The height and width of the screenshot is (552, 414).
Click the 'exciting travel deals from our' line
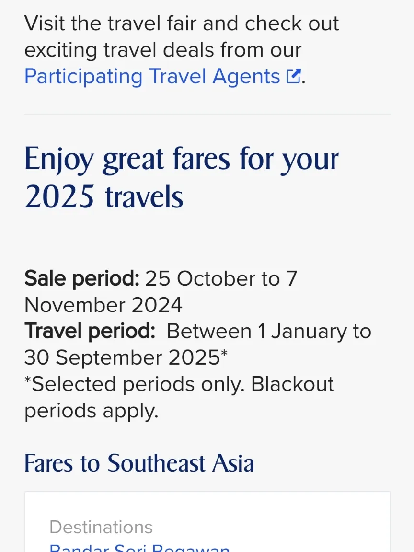[163, 50]
